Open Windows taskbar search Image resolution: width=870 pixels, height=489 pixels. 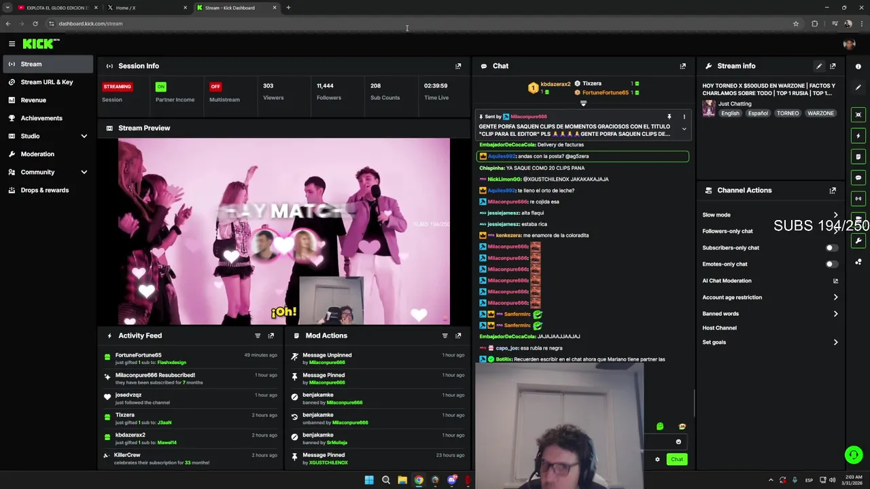[x=385, y=480]
